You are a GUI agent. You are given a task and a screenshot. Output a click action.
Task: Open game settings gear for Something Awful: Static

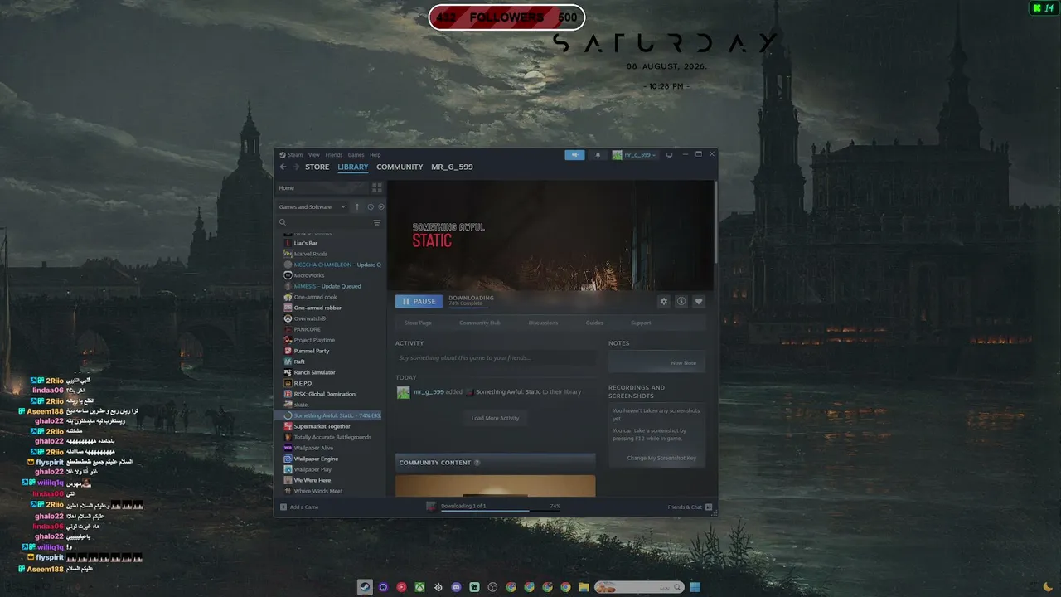[663, 302]
